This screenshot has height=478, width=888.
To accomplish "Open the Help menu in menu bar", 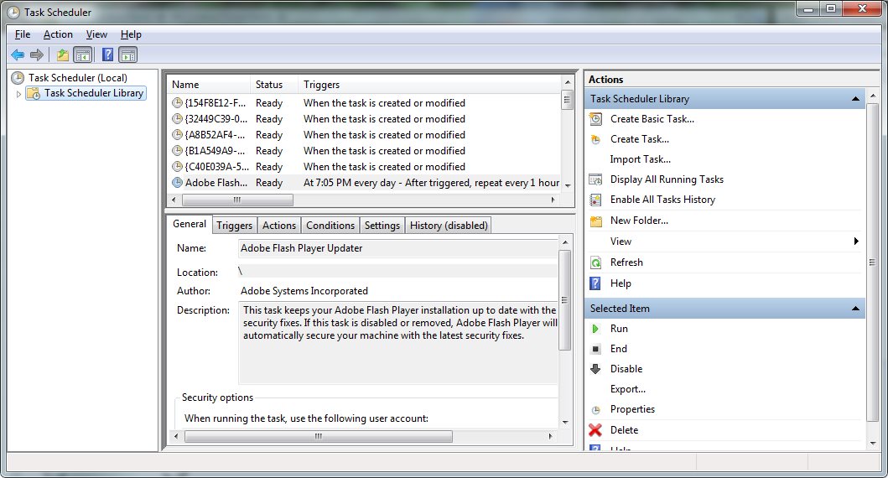I will tap(131, 34).
